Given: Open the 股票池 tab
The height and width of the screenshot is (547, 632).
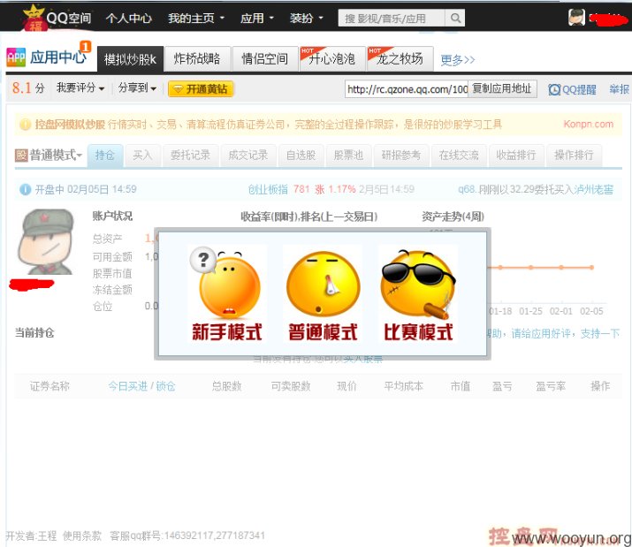Looking at the screenshot, I should click(348, 156).
